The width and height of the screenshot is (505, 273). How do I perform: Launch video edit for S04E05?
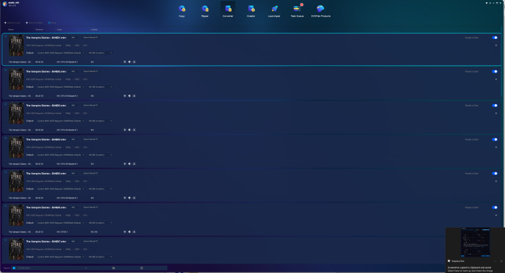tap(134, 198)
